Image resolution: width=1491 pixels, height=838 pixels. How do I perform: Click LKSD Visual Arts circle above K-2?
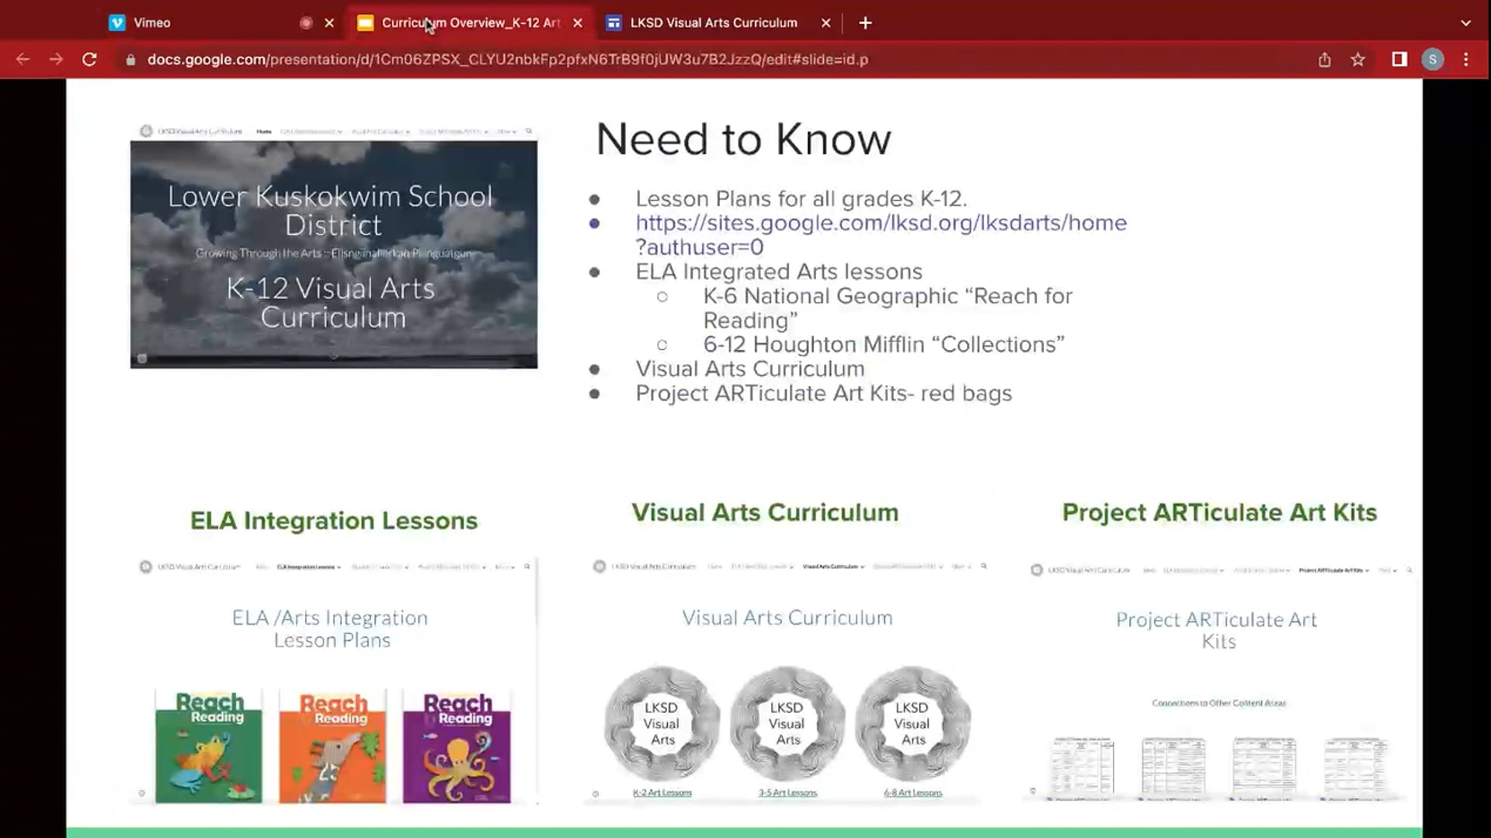pos(662,723)
